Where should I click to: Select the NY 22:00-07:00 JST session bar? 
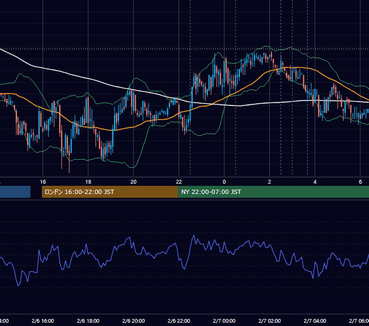pos(273,192)
